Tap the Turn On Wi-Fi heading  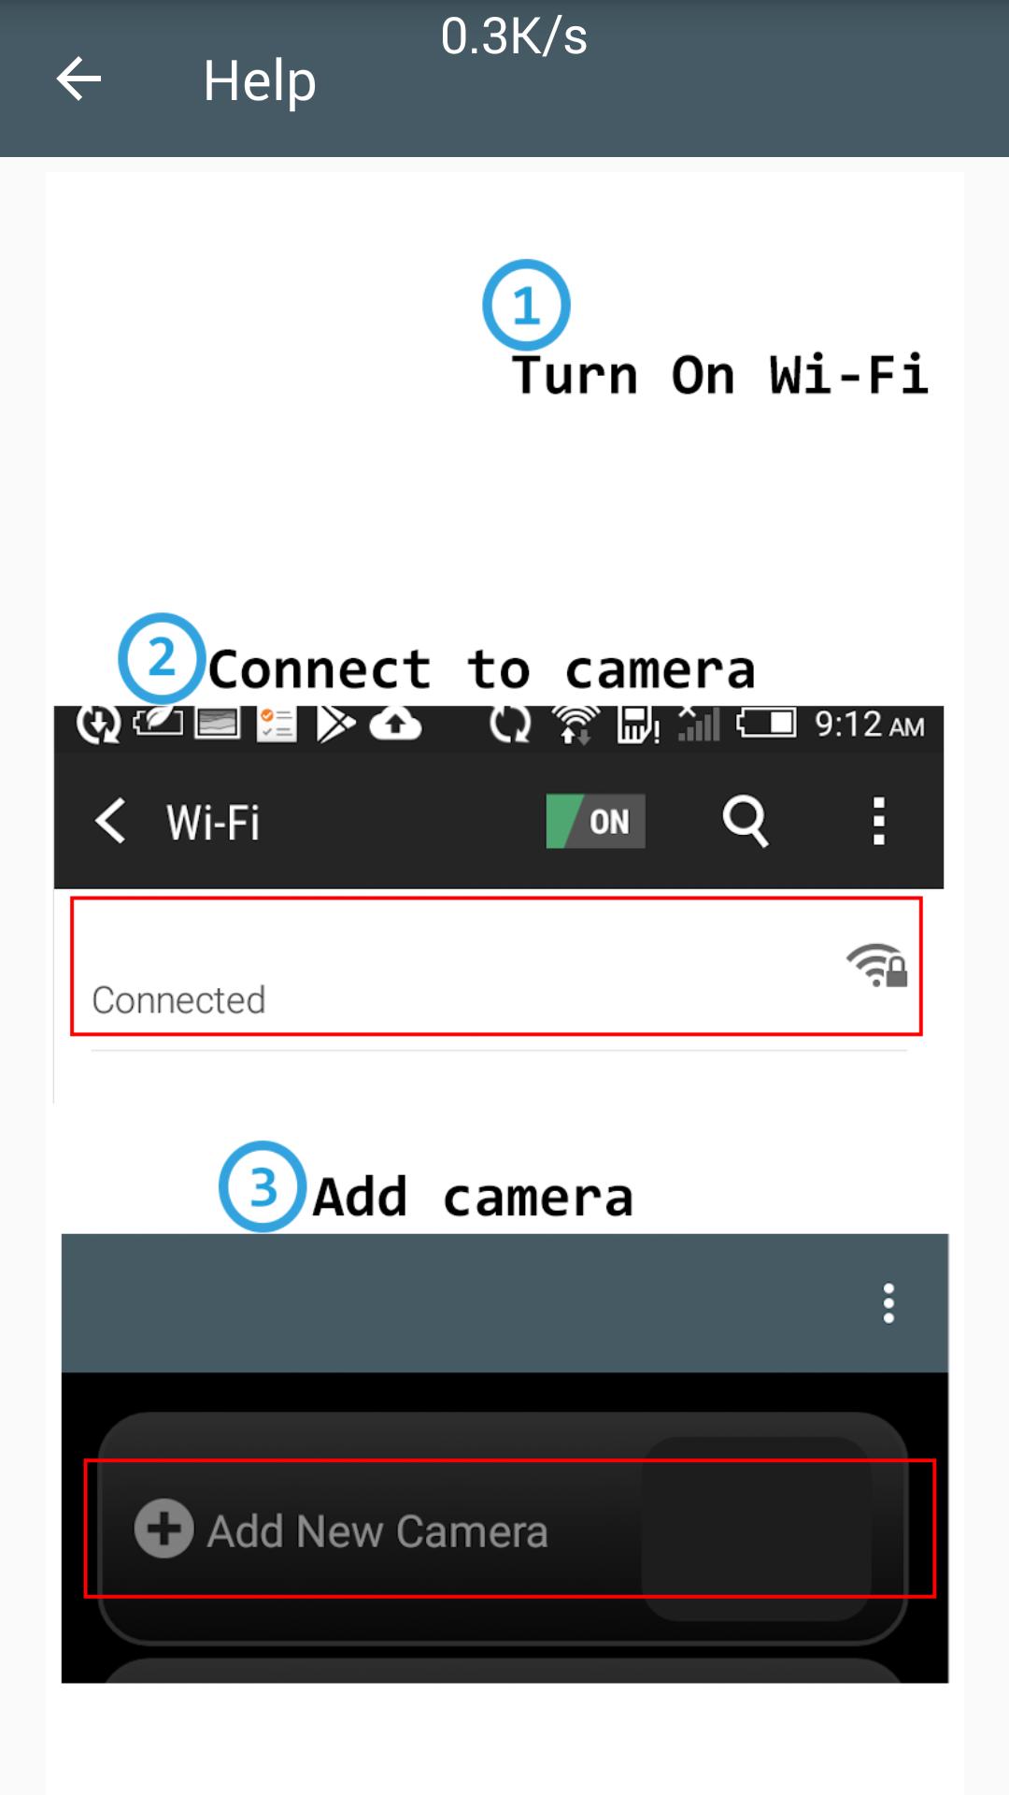[x=719, y=375]
